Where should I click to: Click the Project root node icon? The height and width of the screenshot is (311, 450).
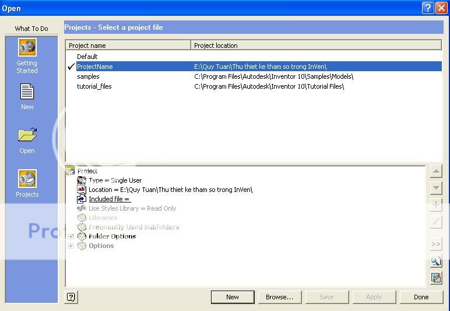(x=71, y=171)
